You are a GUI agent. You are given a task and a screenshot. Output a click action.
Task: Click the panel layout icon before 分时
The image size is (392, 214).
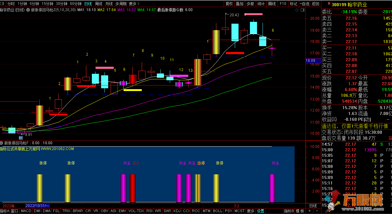coord(3,4)
